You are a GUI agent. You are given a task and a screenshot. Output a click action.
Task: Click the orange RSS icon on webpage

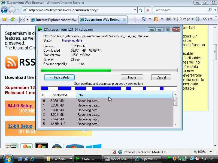point(12,62)
